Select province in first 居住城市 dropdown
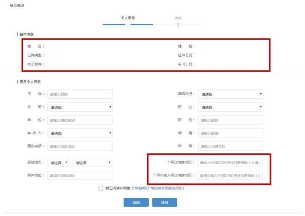This screenshot has width=305, height=216. pos(58,163)
